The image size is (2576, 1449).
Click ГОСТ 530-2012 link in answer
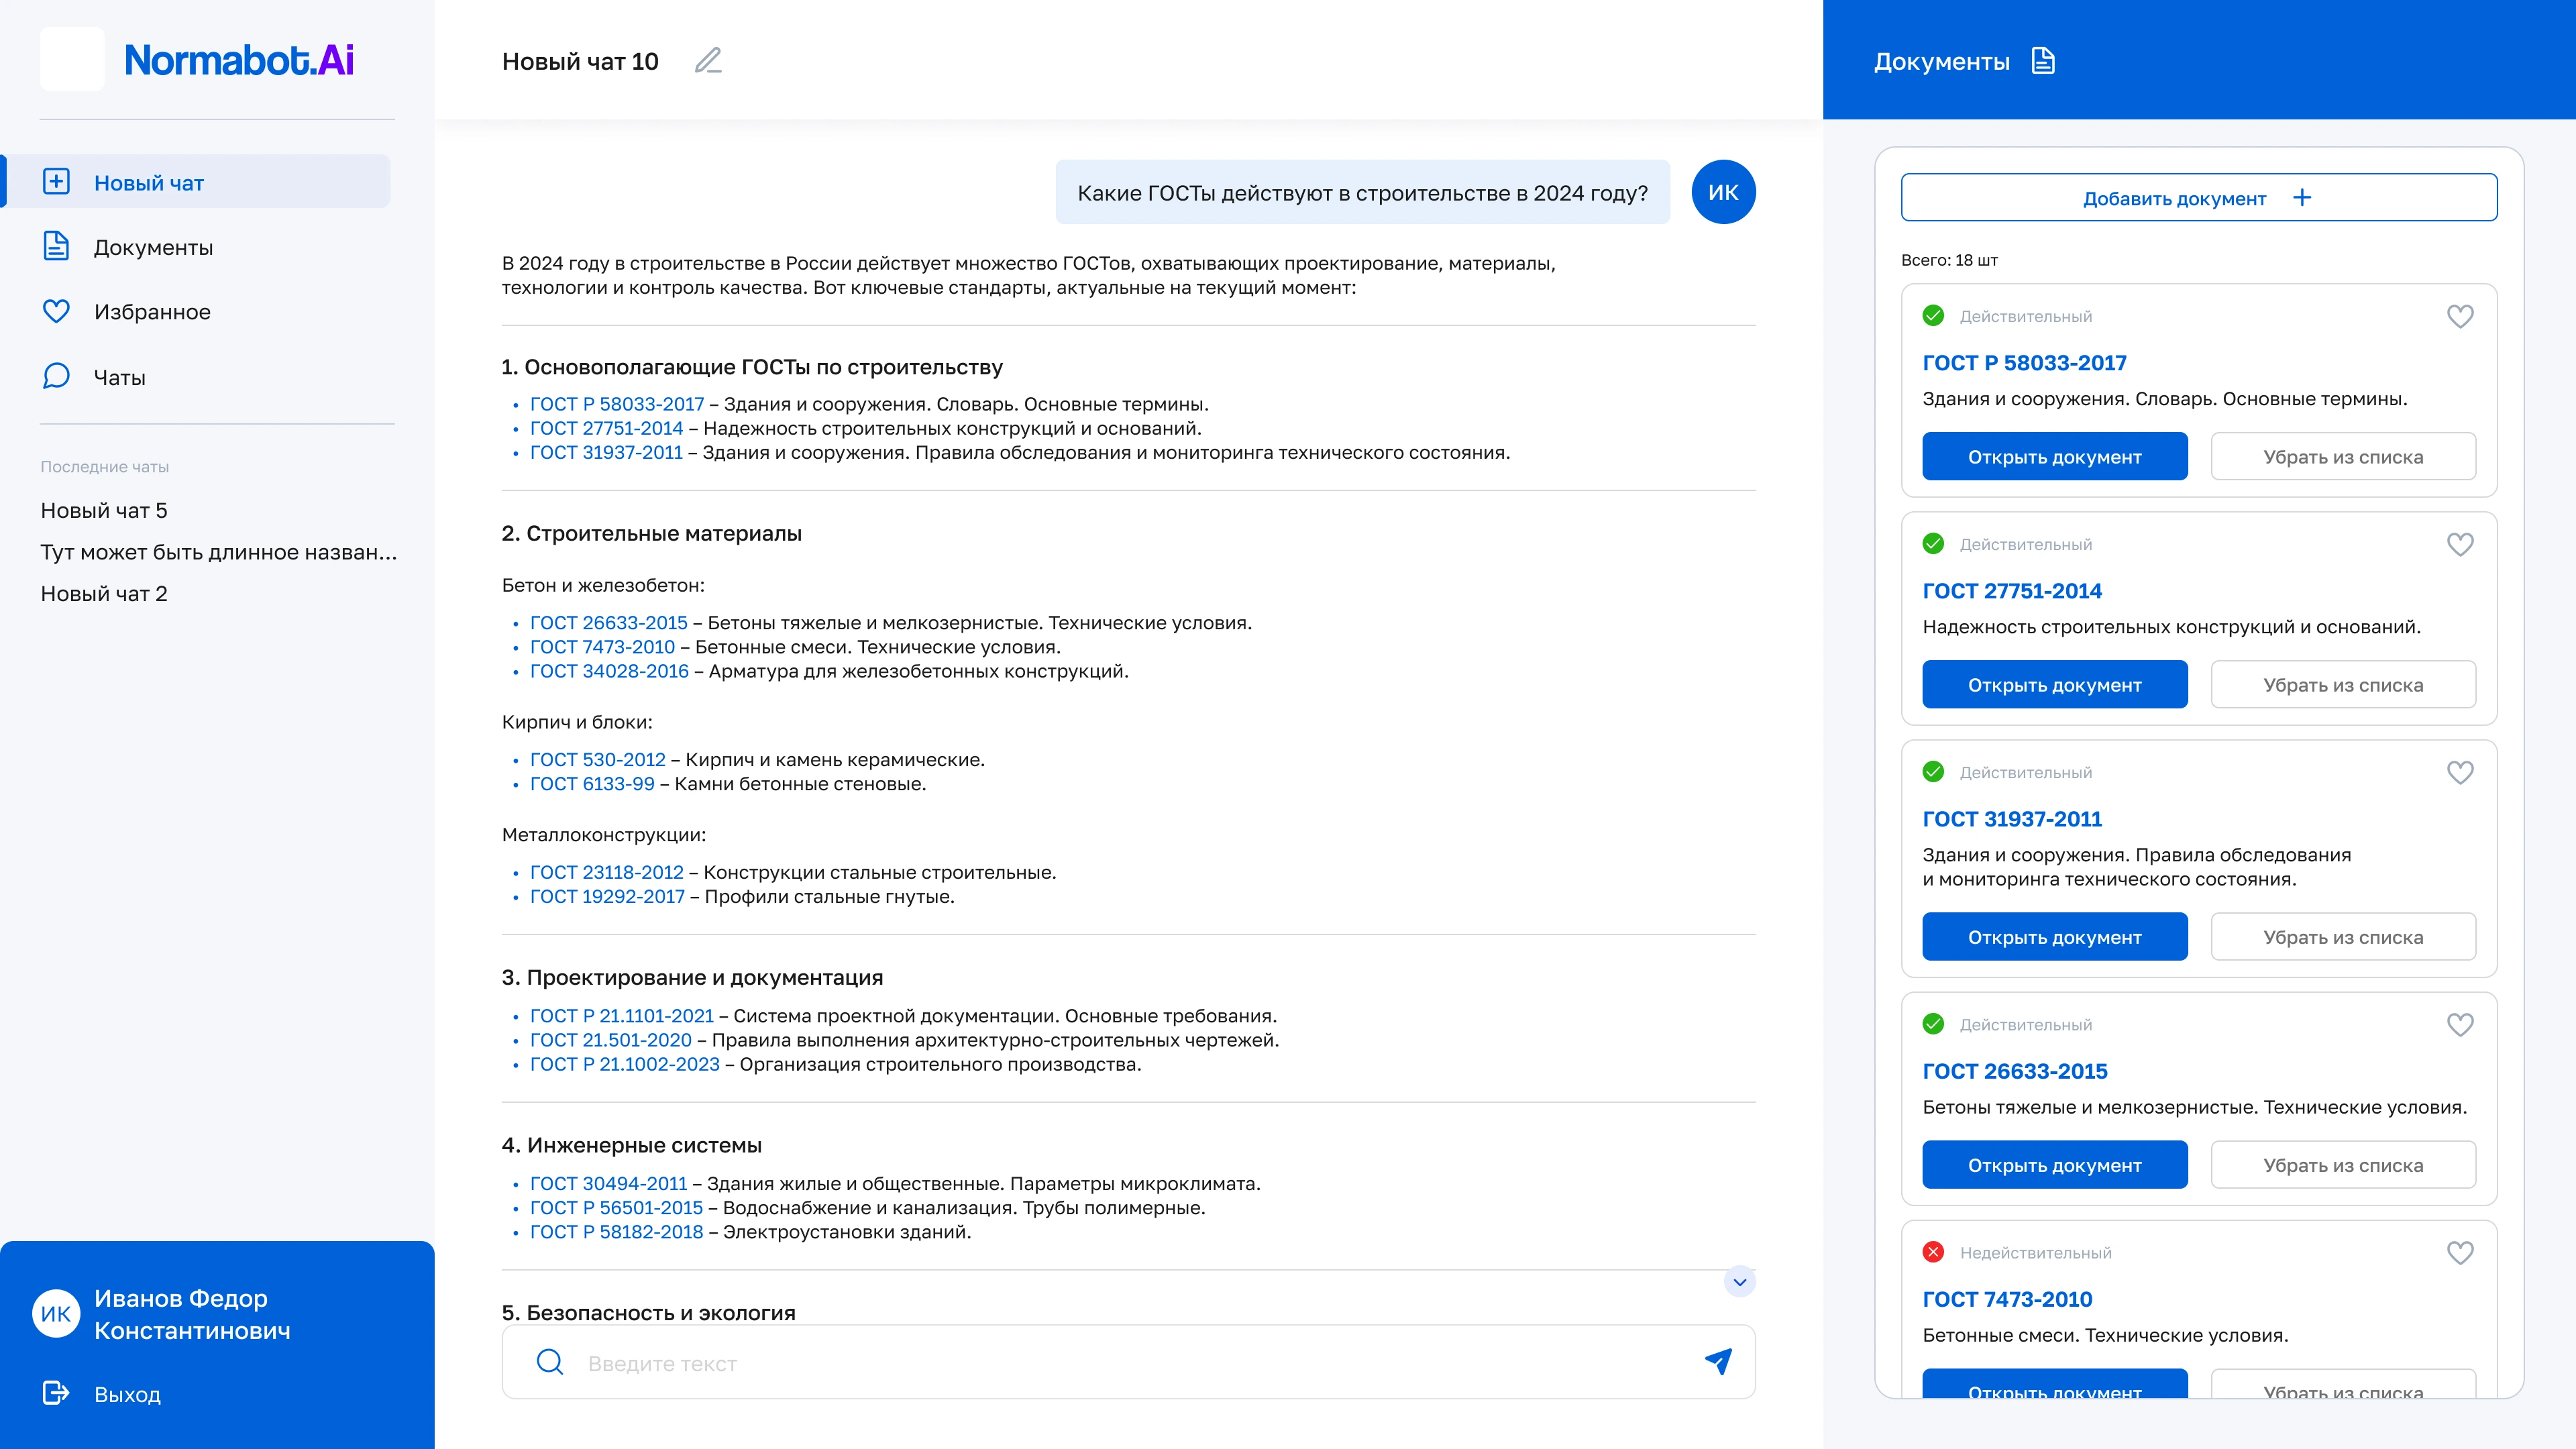597,760
